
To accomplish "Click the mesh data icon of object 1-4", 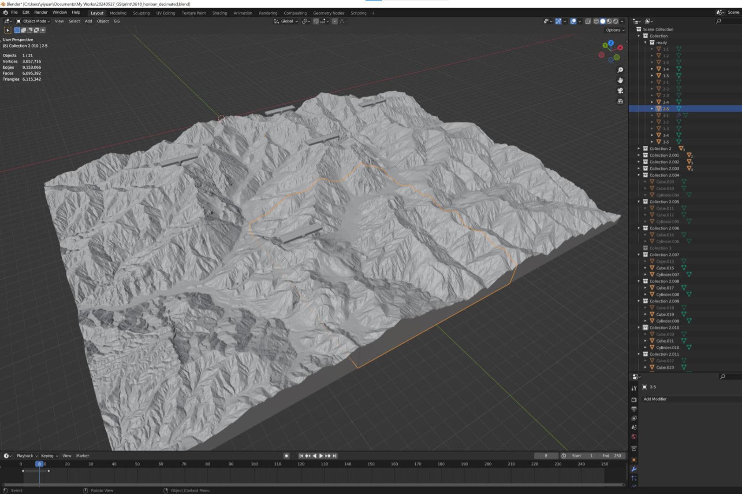I will coord(679,69).
